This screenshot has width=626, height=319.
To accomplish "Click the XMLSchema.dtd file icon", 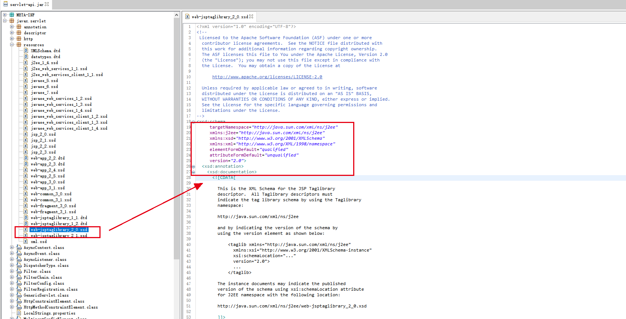I will [x=26, y=51].
